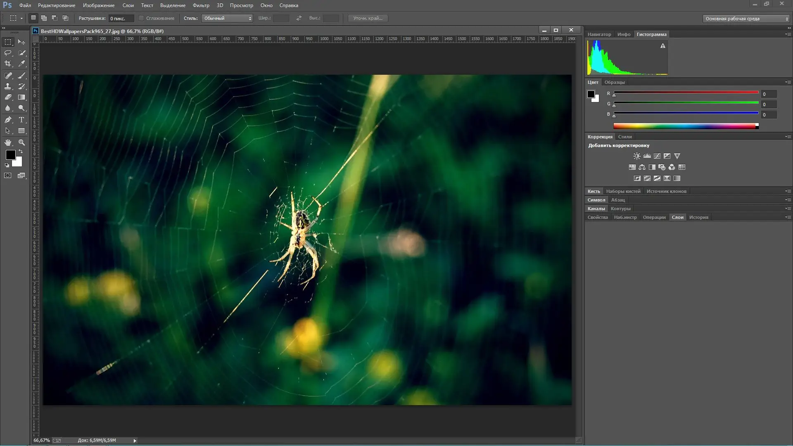Click the Растушевка input field
The width and height of the screenshot is (793, 446).
click(x=121, y=19)
